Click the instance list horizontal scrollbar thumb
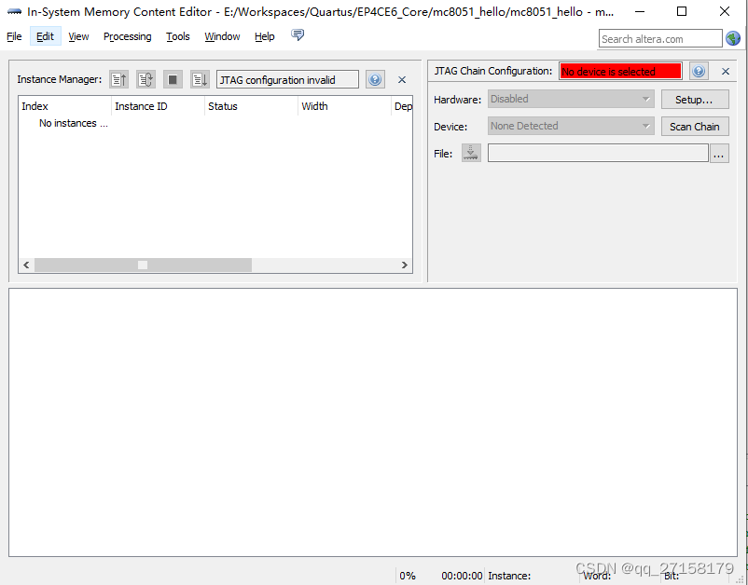The height and width of the screenshot is (585, 748). [143, 265]
